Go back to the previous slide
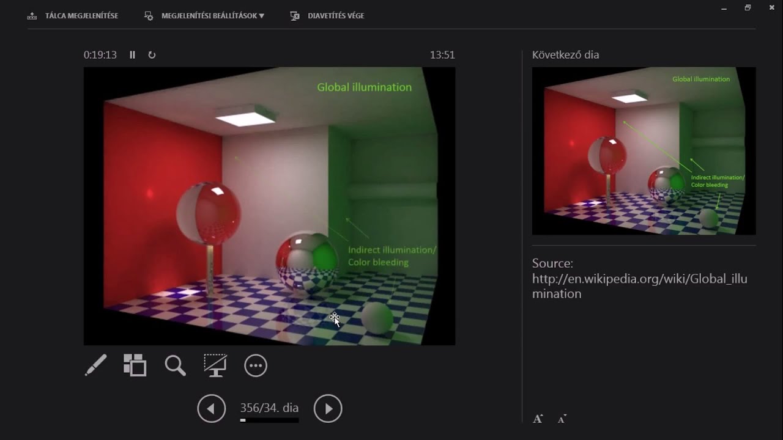783x440 pixels. click(x=212, y=408)
